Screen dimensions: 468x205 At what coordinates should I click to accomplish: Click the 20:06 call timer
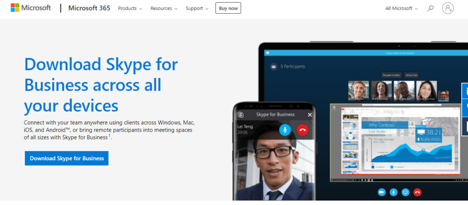coord(242,133)
